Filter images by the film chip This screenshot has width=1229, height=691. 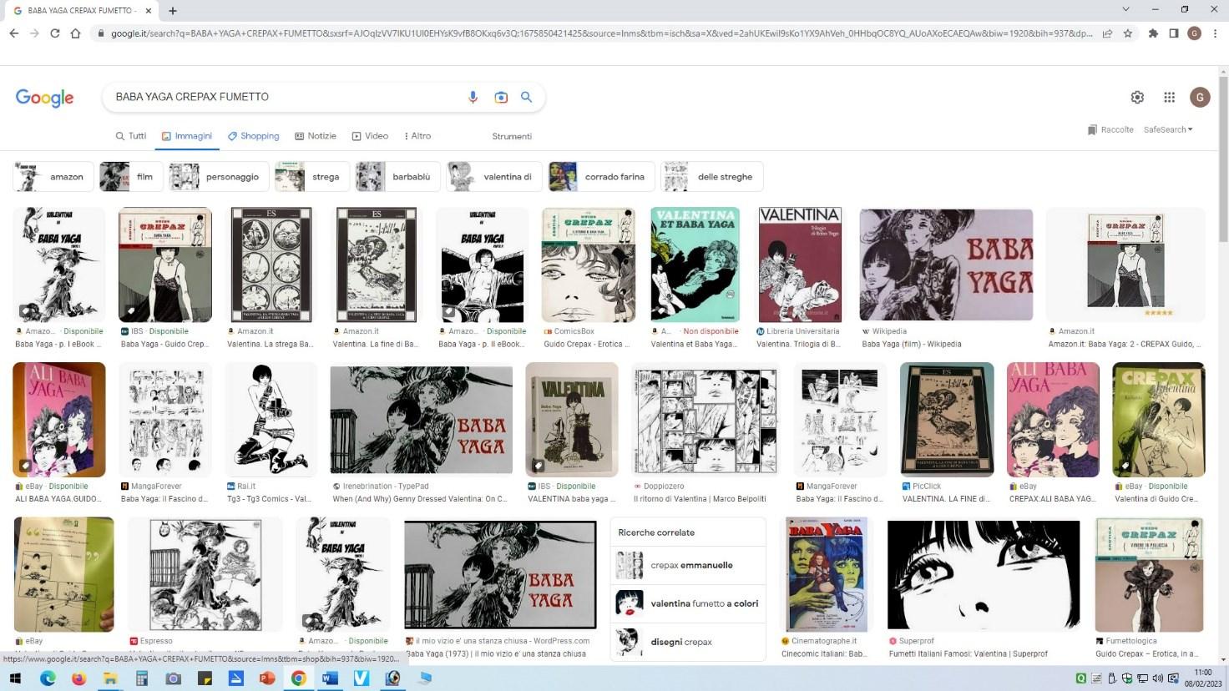131,177
